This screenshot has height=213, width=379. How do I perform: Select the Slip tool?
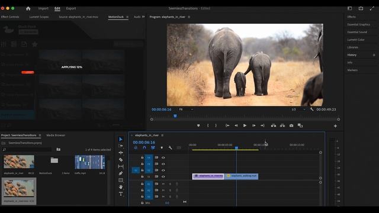point(121,166)
